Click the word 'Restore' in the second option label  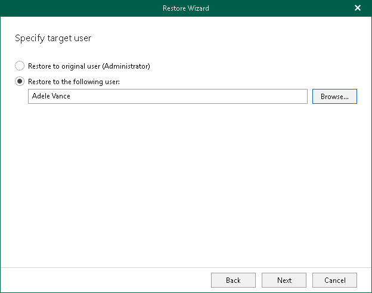point(39,82)
